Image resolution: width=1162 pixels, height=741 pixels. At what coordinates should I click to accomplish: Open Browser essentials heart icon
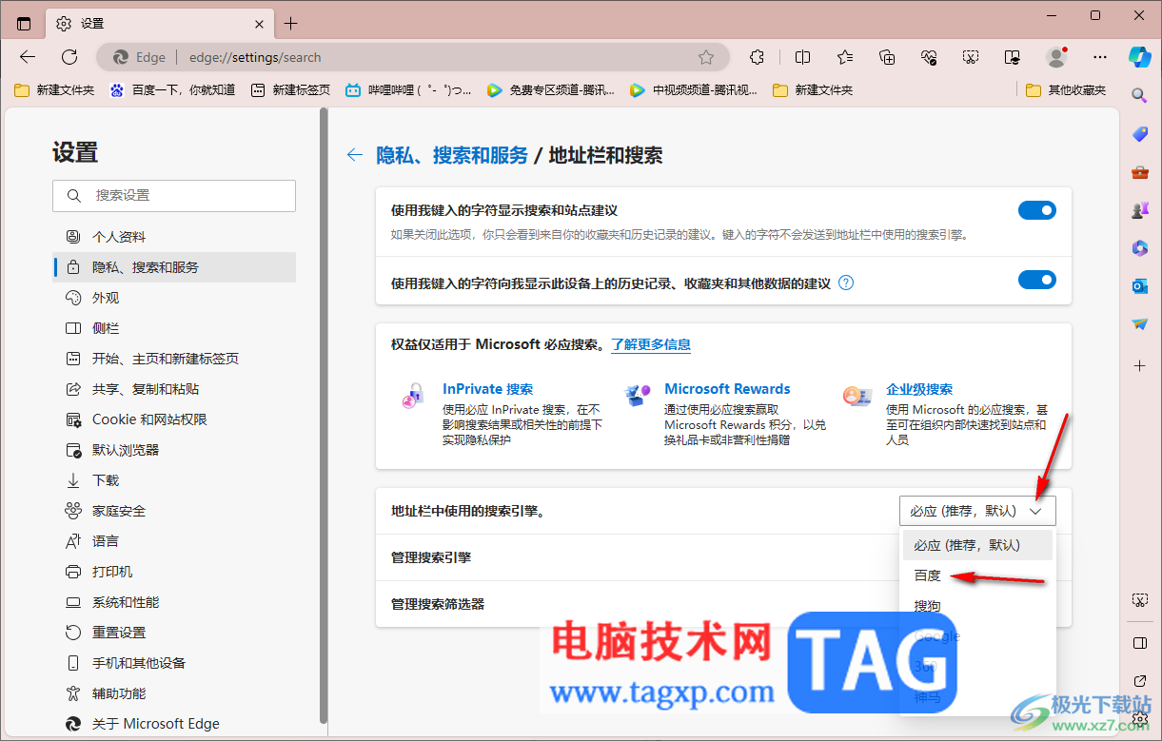tap(929, 57)
